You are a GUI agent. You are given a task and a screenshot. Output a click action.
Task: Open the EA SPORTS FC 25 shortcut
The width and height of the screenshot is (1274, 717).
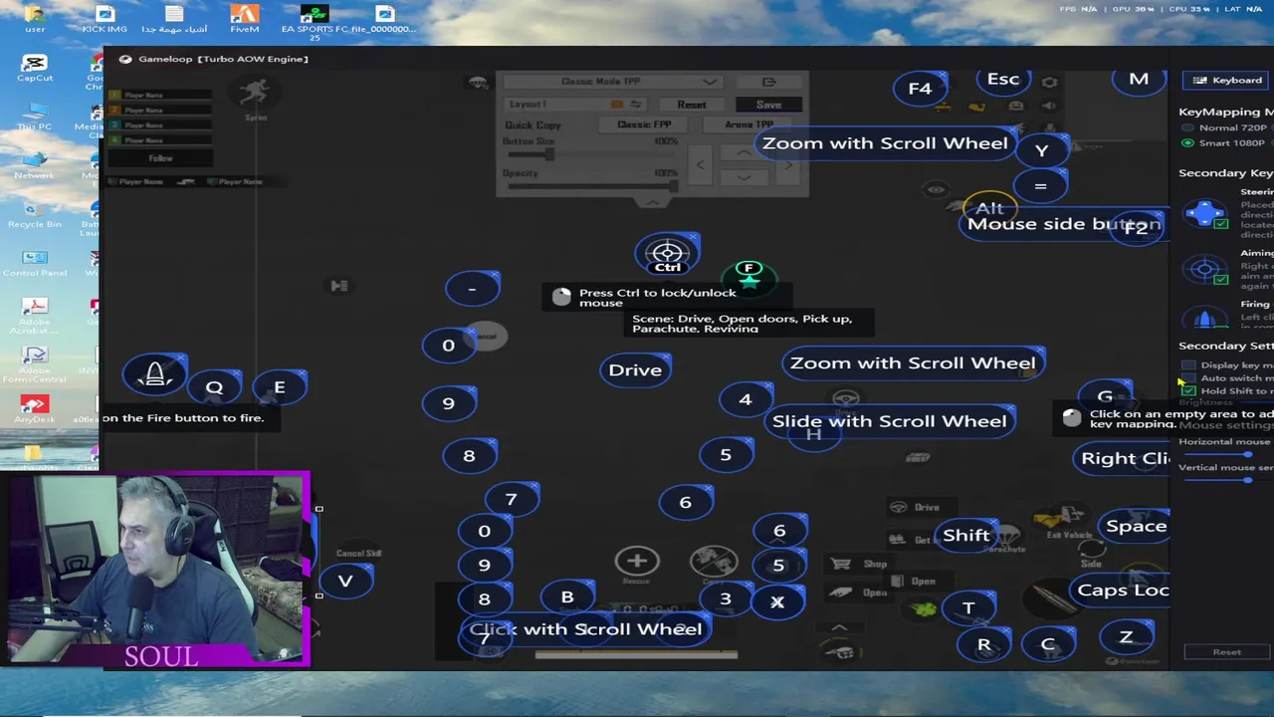[315, 20]
